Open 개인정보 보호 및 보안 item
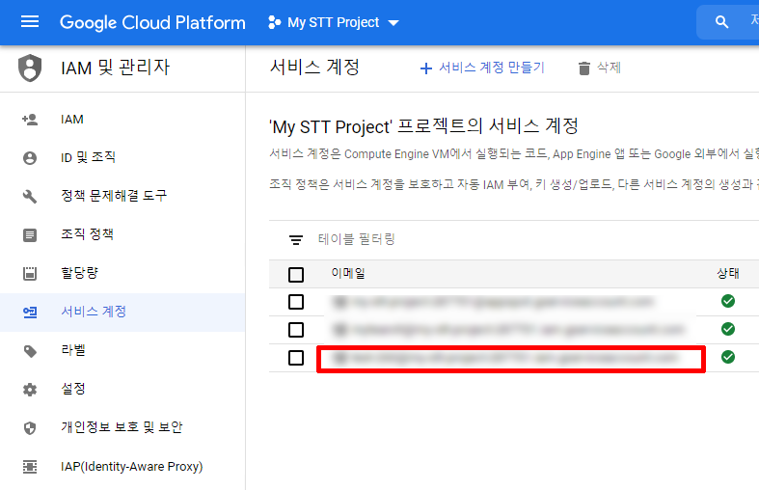The height and width of the screenshot is (490, 759). [122, 427]
